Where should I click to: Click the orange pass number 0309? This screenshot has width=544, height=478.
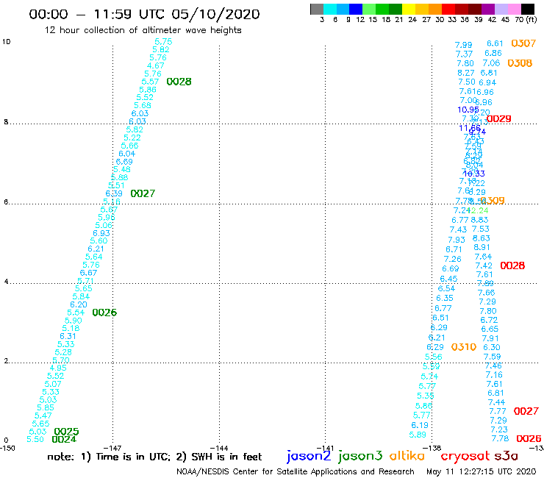pos(493,201)
